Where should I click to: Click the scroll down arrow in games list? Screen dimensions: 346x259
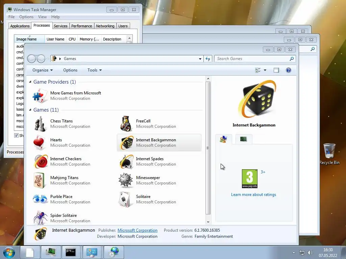point(208,222)
